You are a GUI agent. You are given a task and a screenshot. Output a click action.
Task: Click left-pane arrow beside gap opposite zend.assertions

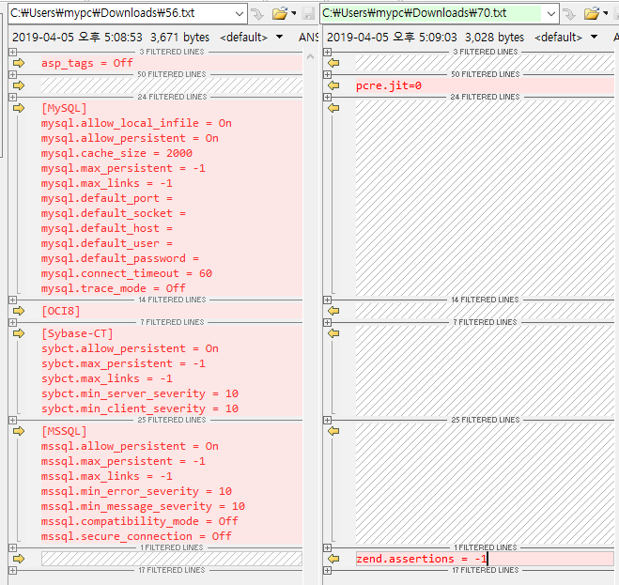[19, 559]
